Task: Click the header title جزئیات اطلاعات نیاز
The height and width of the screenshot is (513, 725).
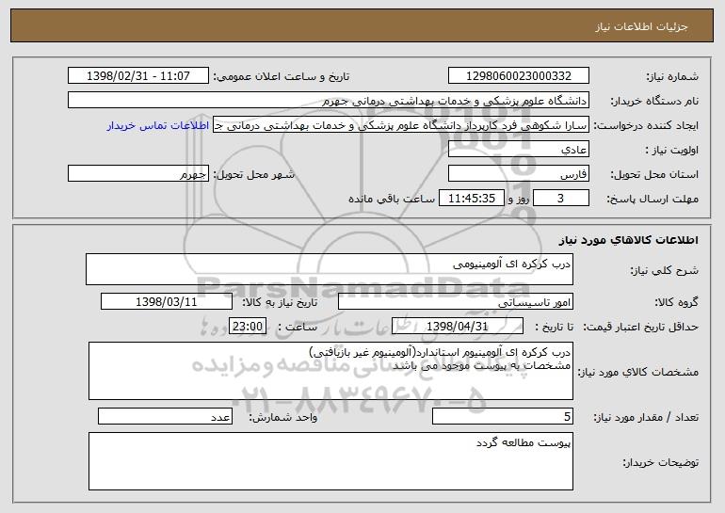Action: pos(641,26)
